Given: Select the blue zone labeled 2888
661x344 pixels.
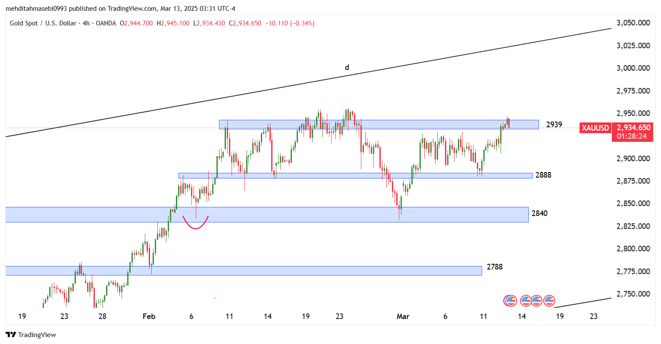Looking at the screenshot, I should point(356,175).
